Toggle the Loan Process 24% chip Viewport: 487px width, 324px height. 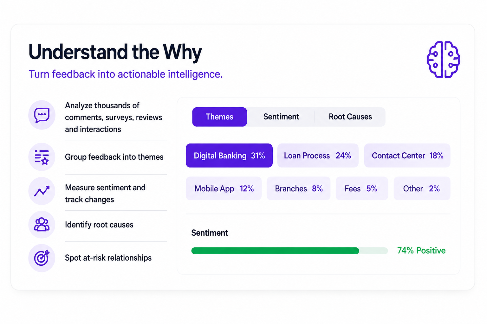318,156
